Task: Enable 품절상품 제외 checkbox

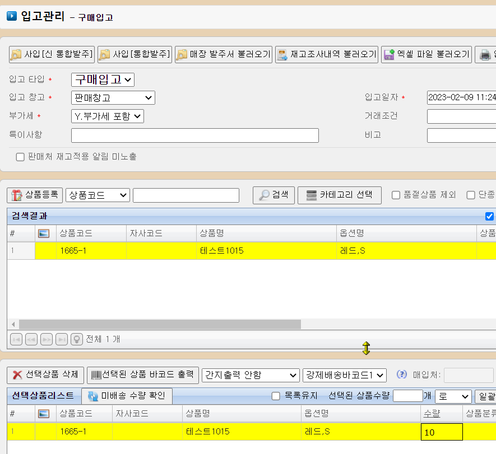Action: click(396, 195)
